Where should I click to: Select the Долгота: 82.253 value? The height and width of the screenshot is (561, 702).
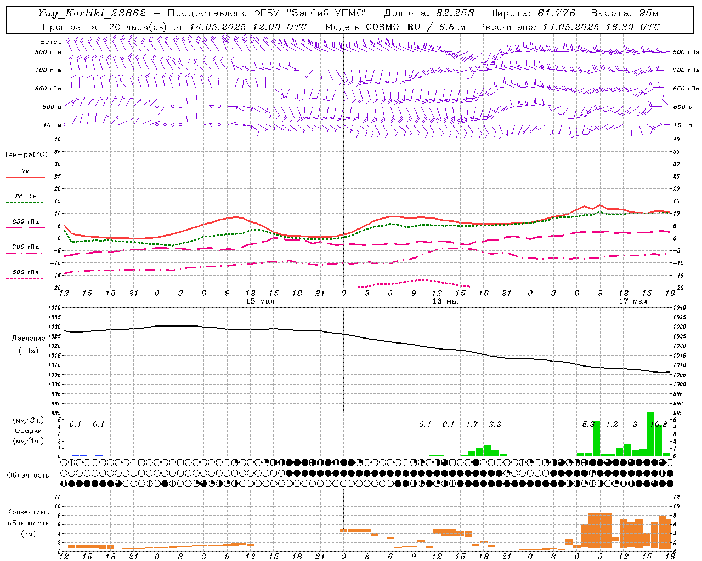click(x=429, y=13)
